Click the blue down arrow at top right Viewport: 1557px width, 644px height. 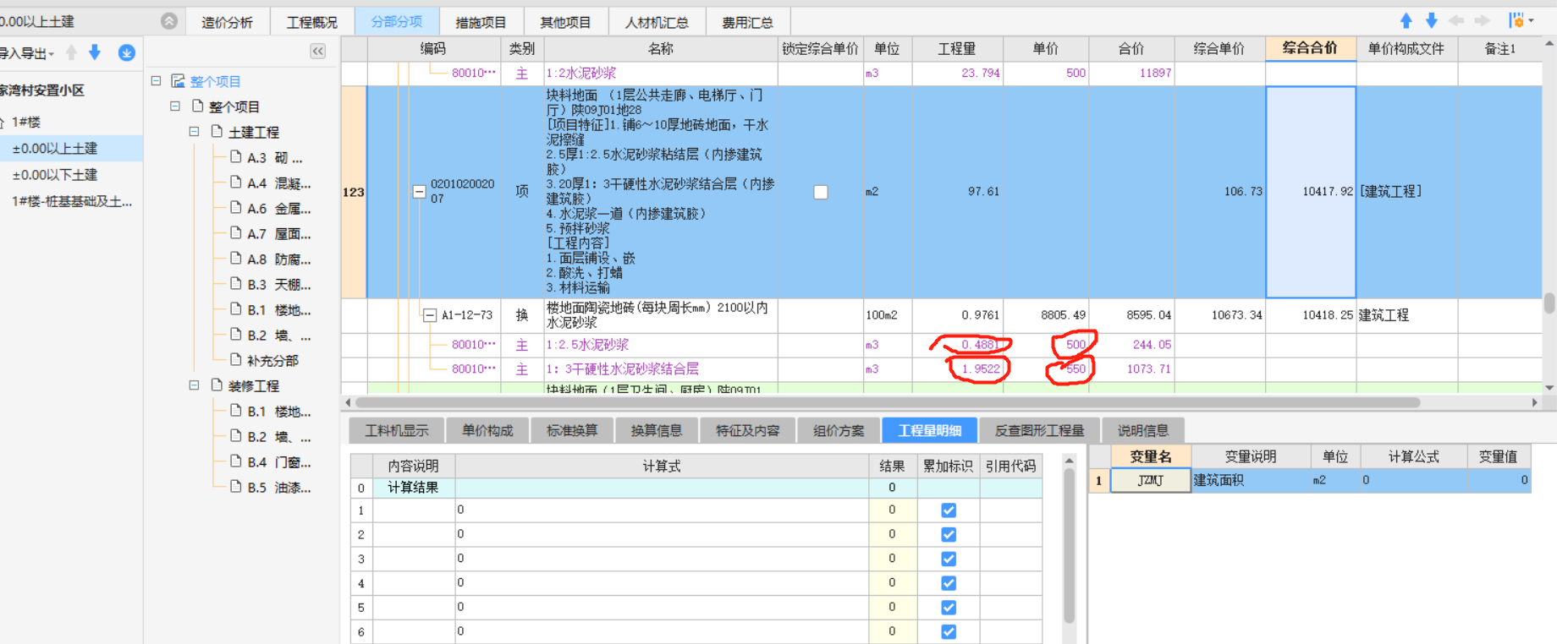tap(1432, 20)
